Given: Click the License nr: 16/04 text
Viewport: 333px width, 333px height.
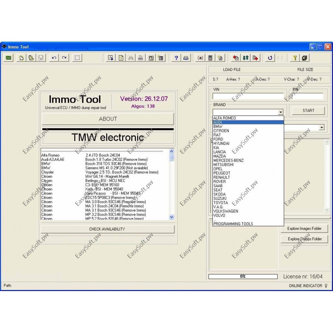Looking at the screenshot, I should tap(303, 276).
